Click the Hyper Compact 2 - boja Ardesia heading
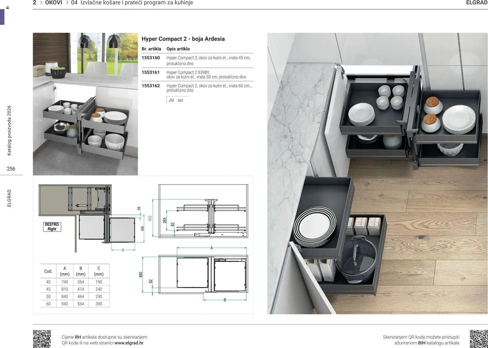Viewport: 488px width, 348px height. pyautogui.click(x=183, y=39)
